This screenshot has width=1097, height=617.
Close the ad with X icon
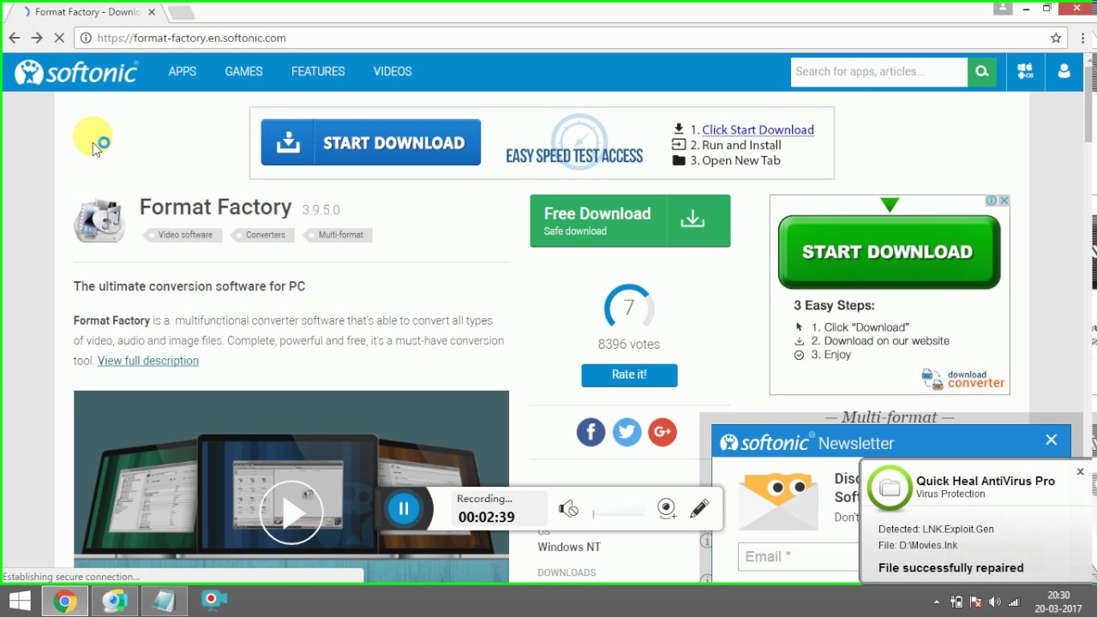click(1004, 201)
